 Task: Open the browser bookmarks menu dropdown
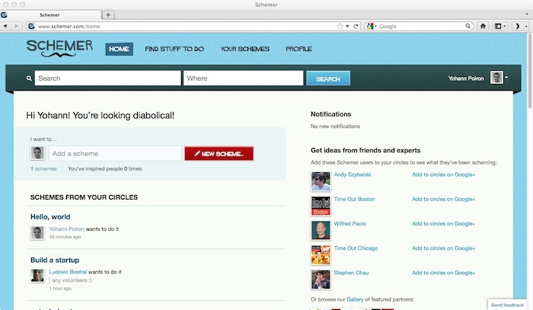[x=500, y=26]
